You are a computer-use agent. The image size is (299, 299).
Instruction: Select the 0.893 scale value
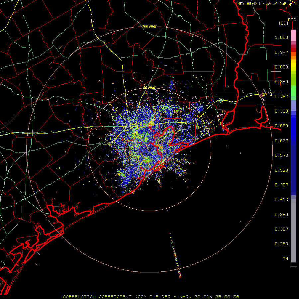pyautogui.click(x=281, y=67)
